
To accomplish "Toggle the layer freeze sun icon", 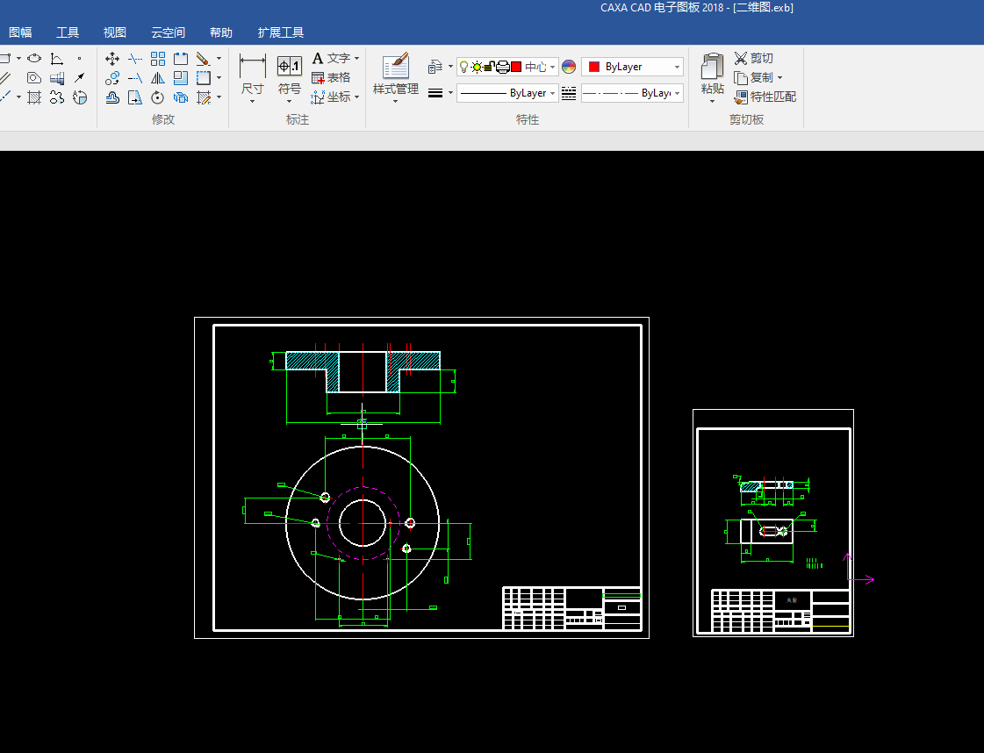I will point(477,67).
